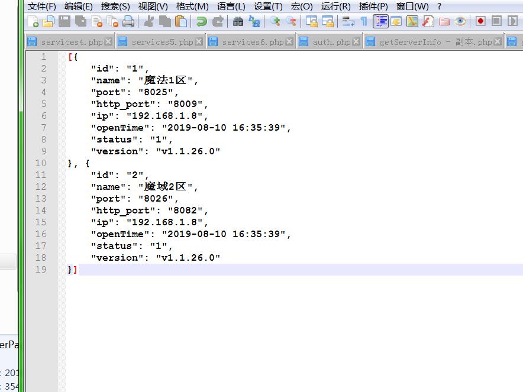Open the 文件(F) menu

coord(41,7)
